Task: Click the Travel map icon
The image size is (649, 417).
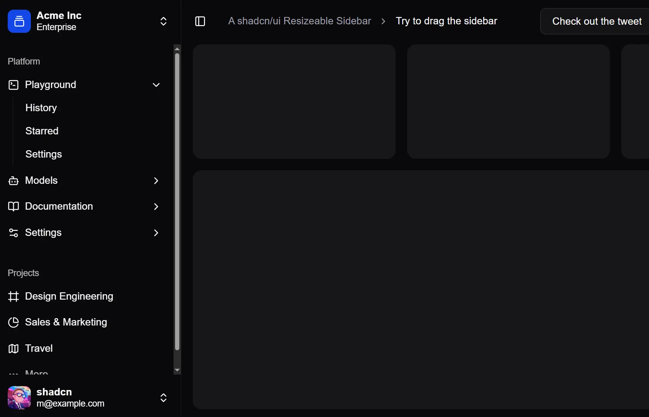Action: click(13, 348)
